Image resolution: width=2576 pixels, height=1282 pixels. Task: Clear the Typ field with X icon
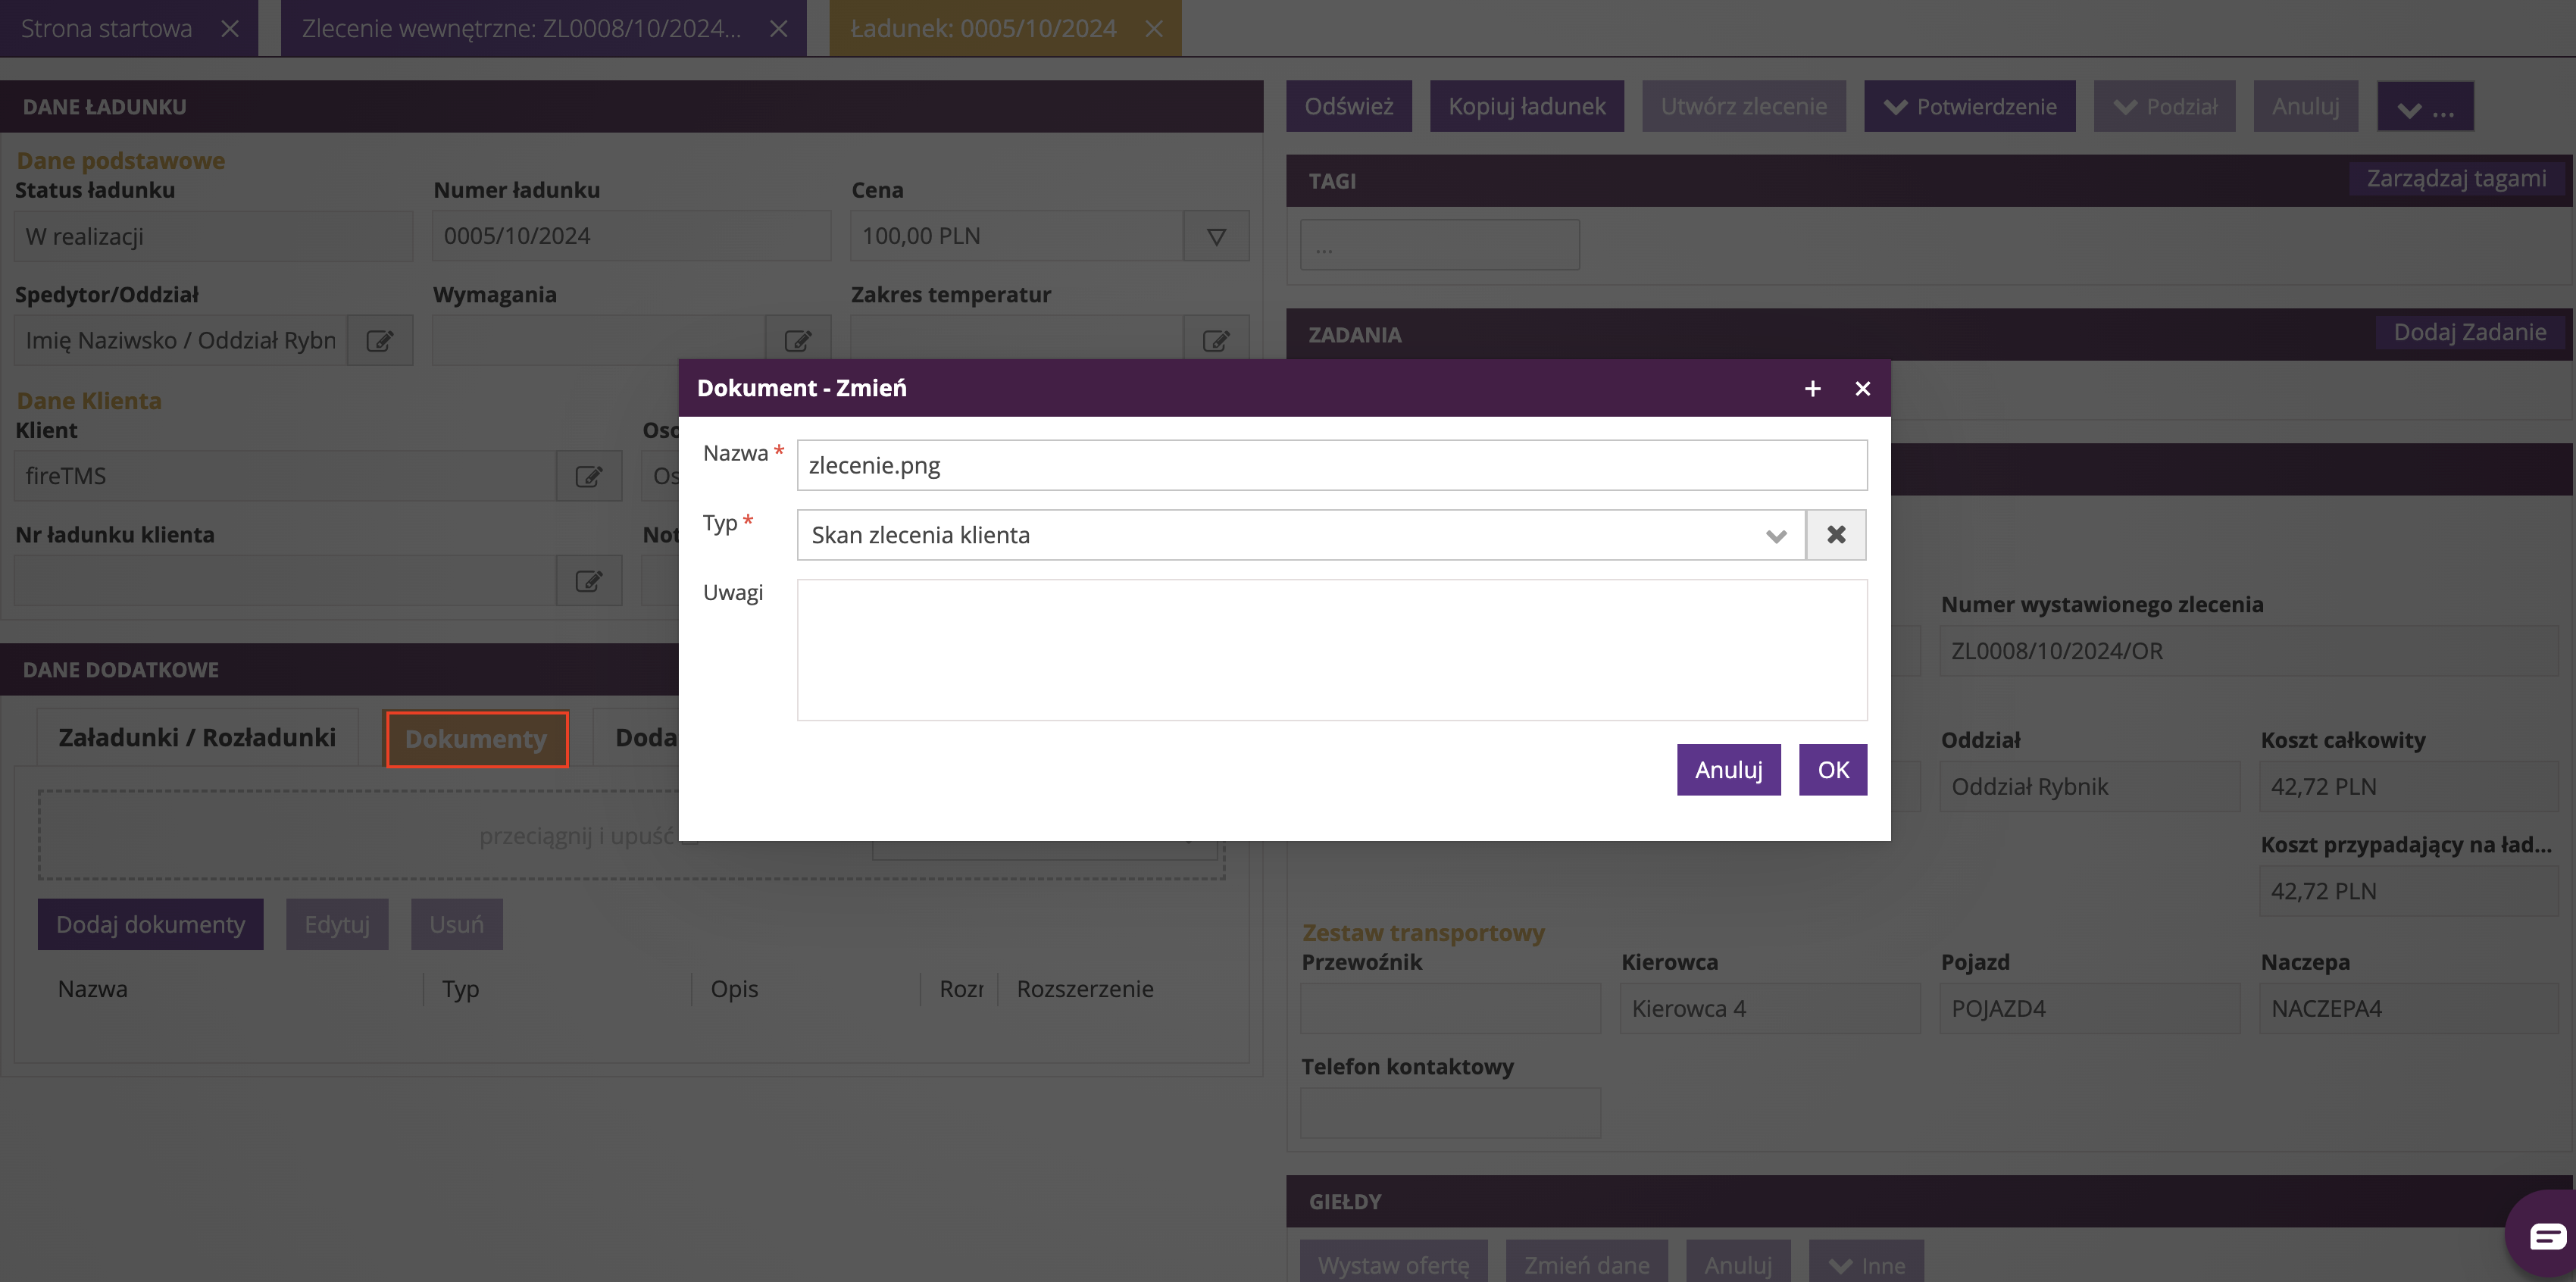tap(1836, 535)
